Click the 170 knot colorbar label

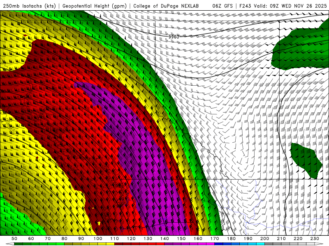[x=215, y=239]
